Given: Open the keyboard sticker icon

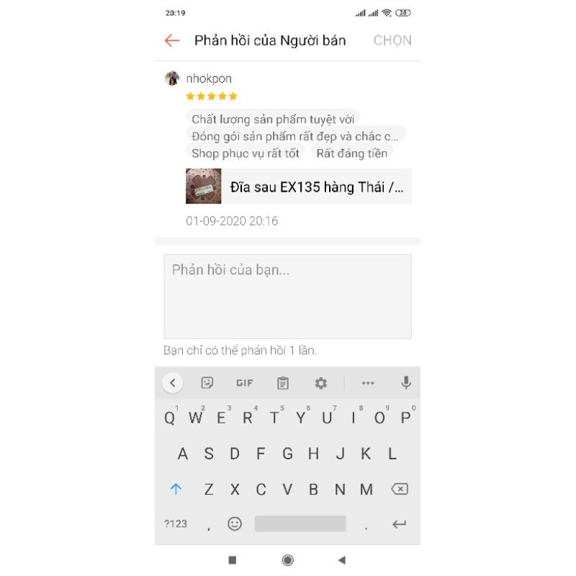Looking at the screenshot, I should click(x=207, y=383).
